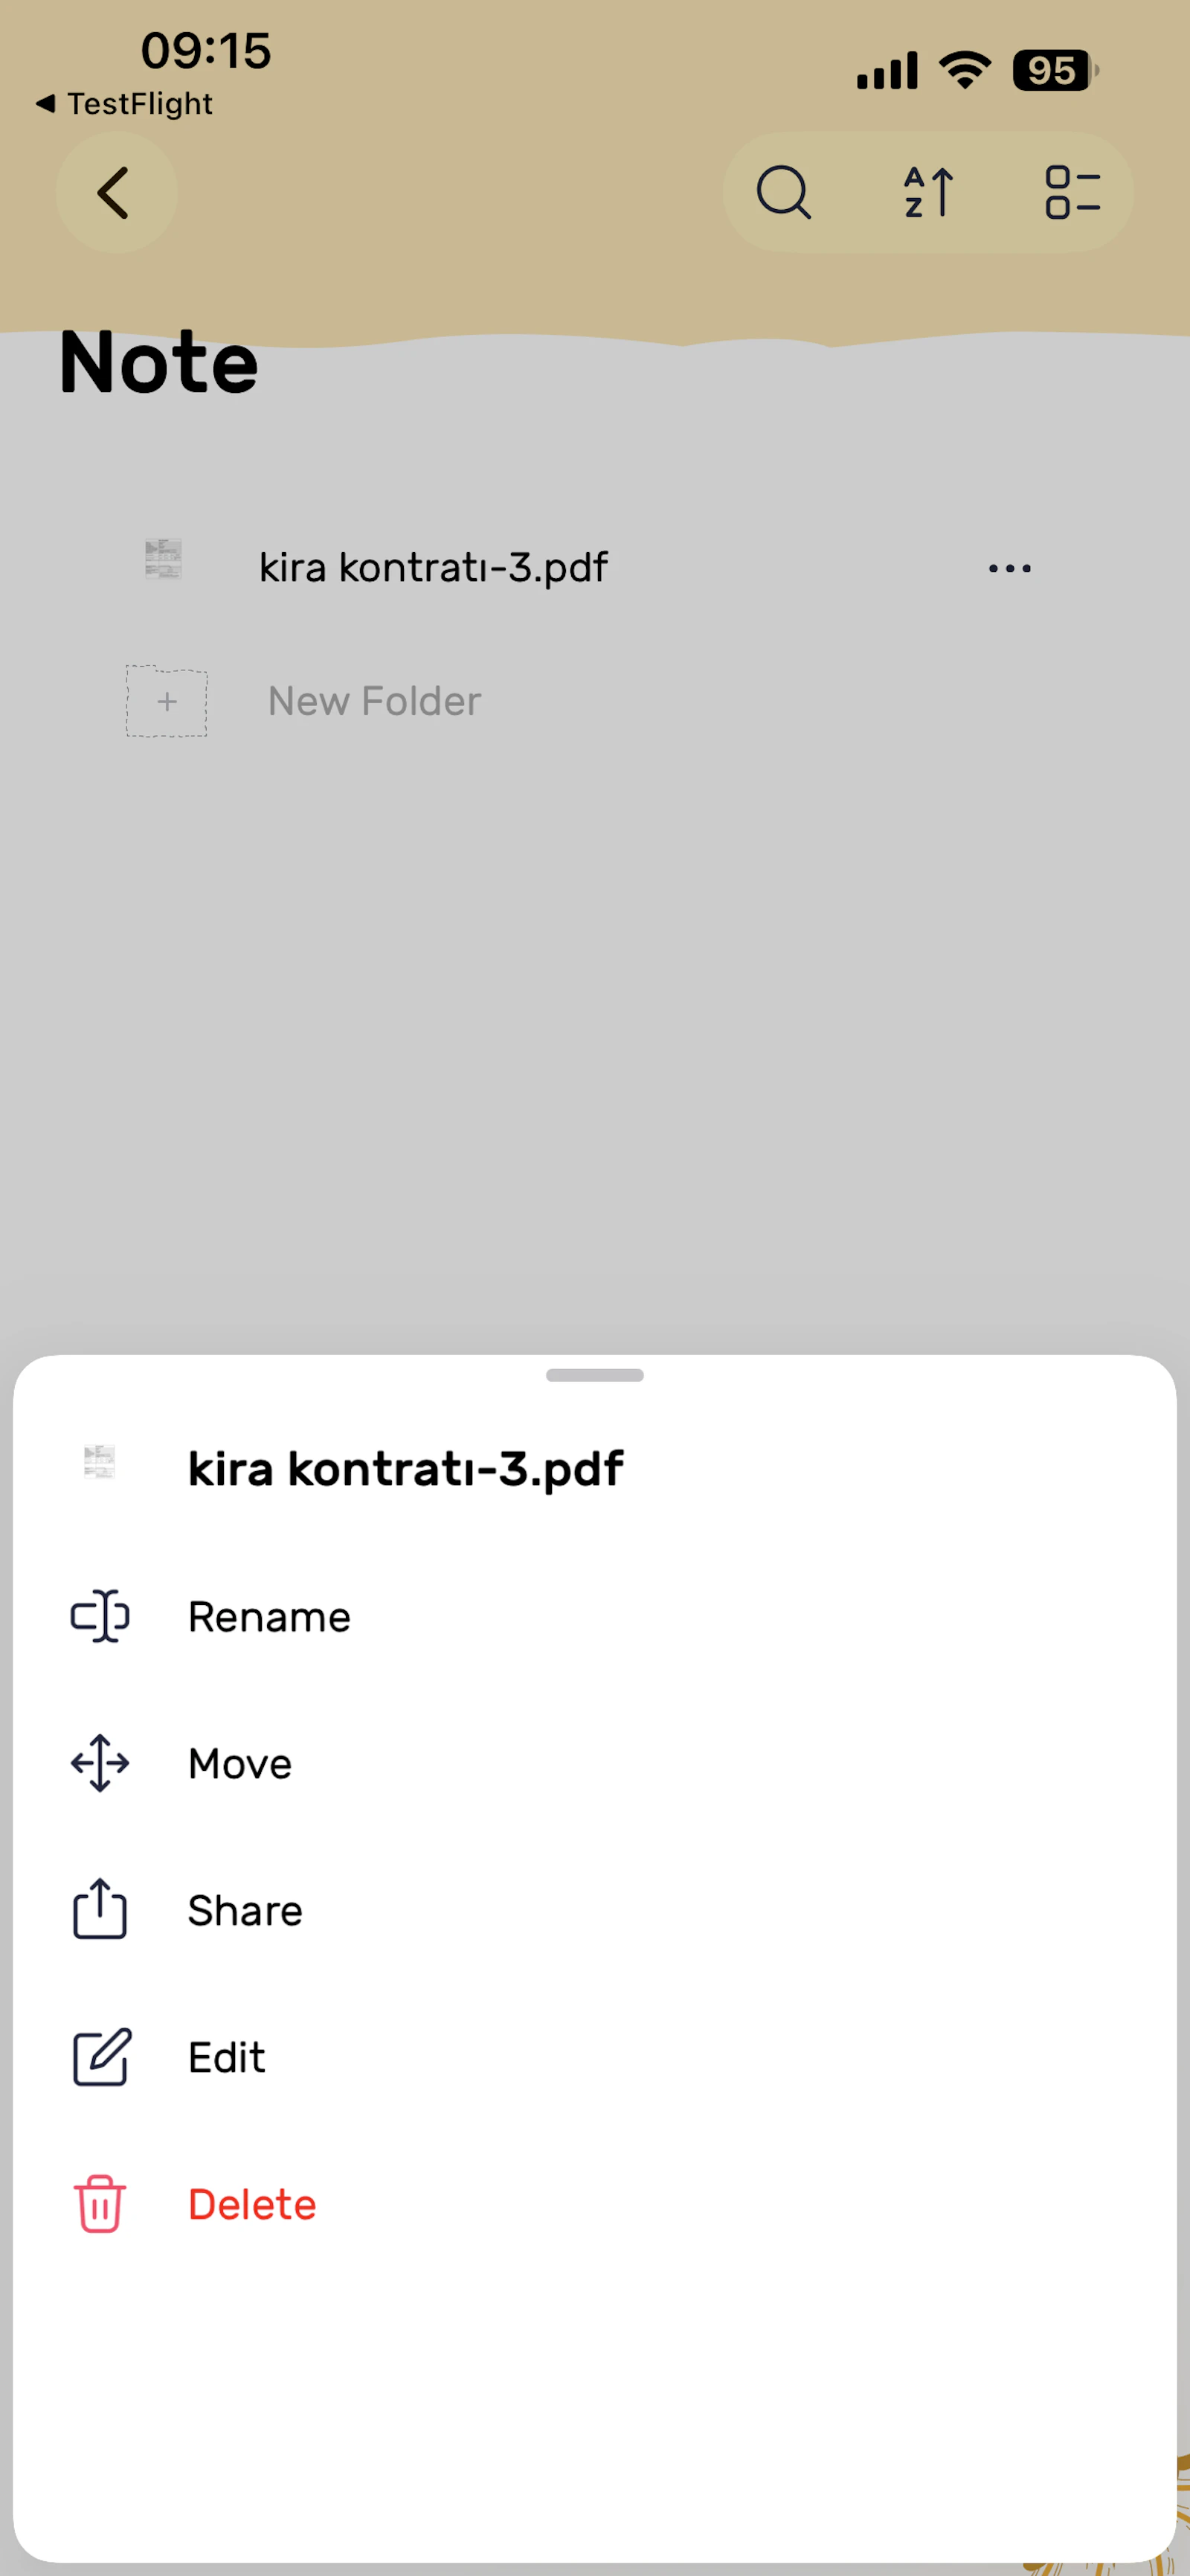Tap the back arrow button
Viewport: 1190px width, 2576px height.
click(x=116, y=192)
